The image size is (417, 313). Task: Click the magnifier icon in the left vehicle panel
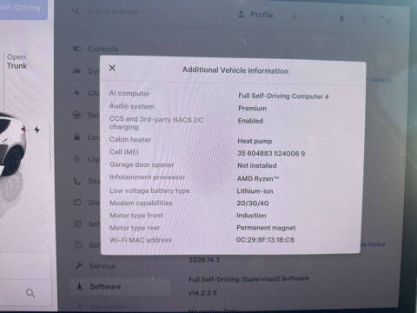click(x=30, y=293)
